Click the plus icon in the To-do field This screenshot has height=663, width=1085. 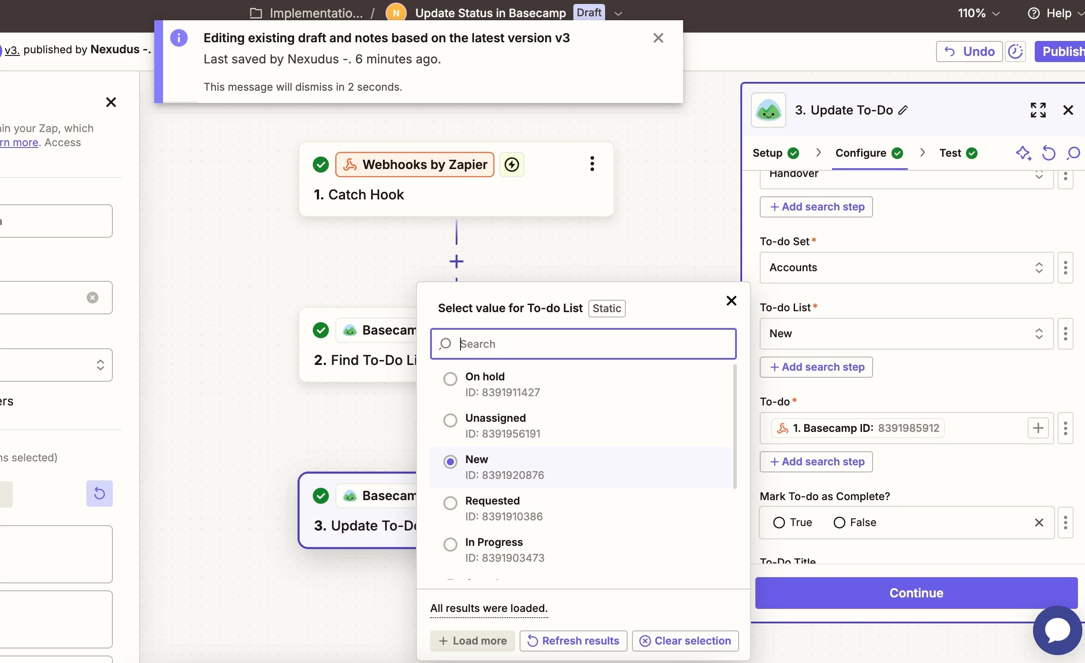(x=1038, y=428)
